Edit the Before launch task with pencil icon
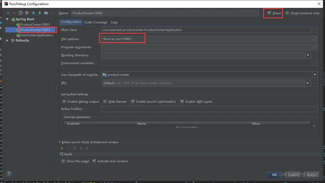Viewport: 325px width, 183px height. (74, 148)
